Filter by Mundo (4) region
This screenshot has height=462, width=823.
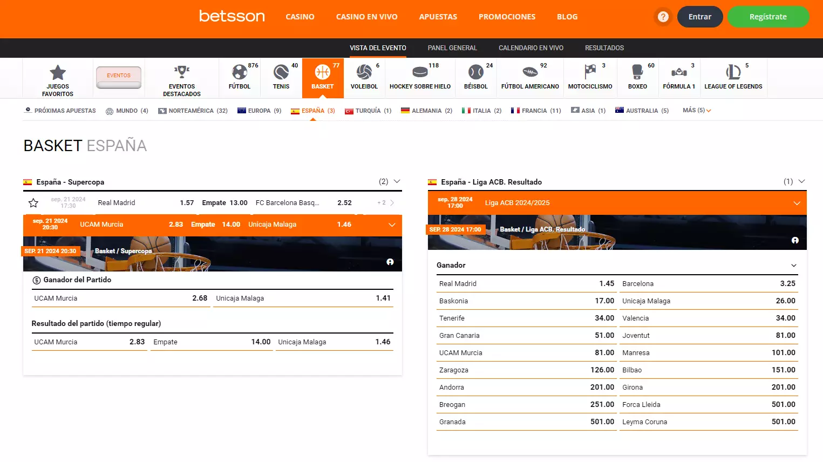click(127, 111)
